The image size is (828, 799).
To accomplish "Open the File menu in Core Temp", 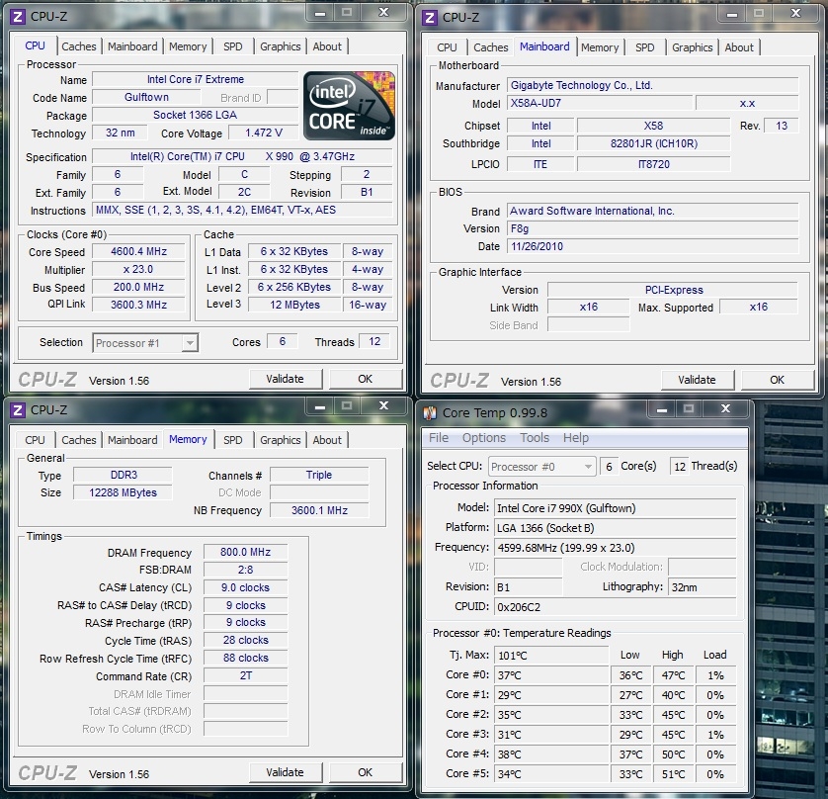I will pyautogui.click(x=439, y=438).
